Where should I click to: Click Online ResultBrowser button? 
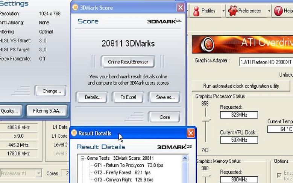point(128,62)
